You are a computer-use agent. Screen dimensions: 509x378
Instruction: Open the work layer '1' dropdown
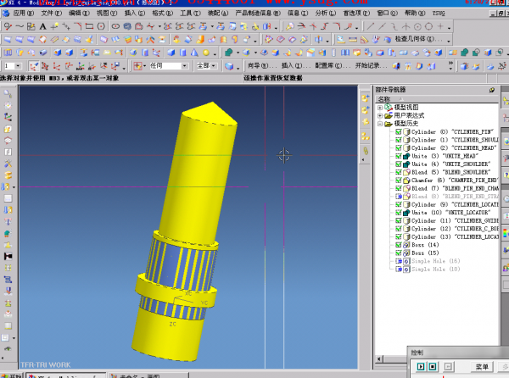tap(18, 66)
